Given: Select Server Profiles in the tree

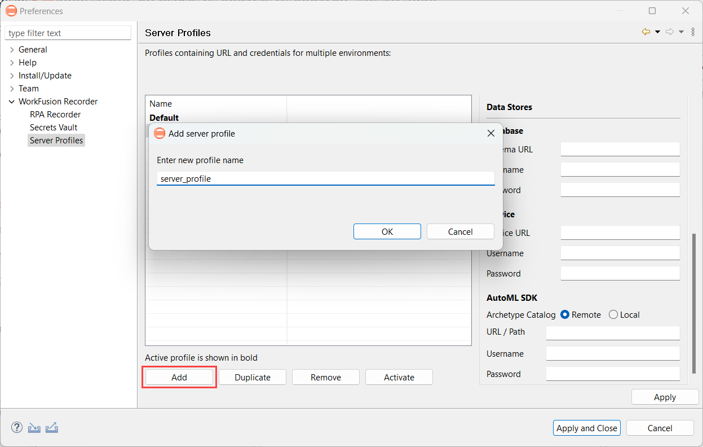Looking at the screenshot, I should click(x=56, y=141).
